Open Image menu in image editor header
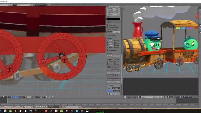The width and height of the screenshot is (201, 113). (x=134, y=97)
